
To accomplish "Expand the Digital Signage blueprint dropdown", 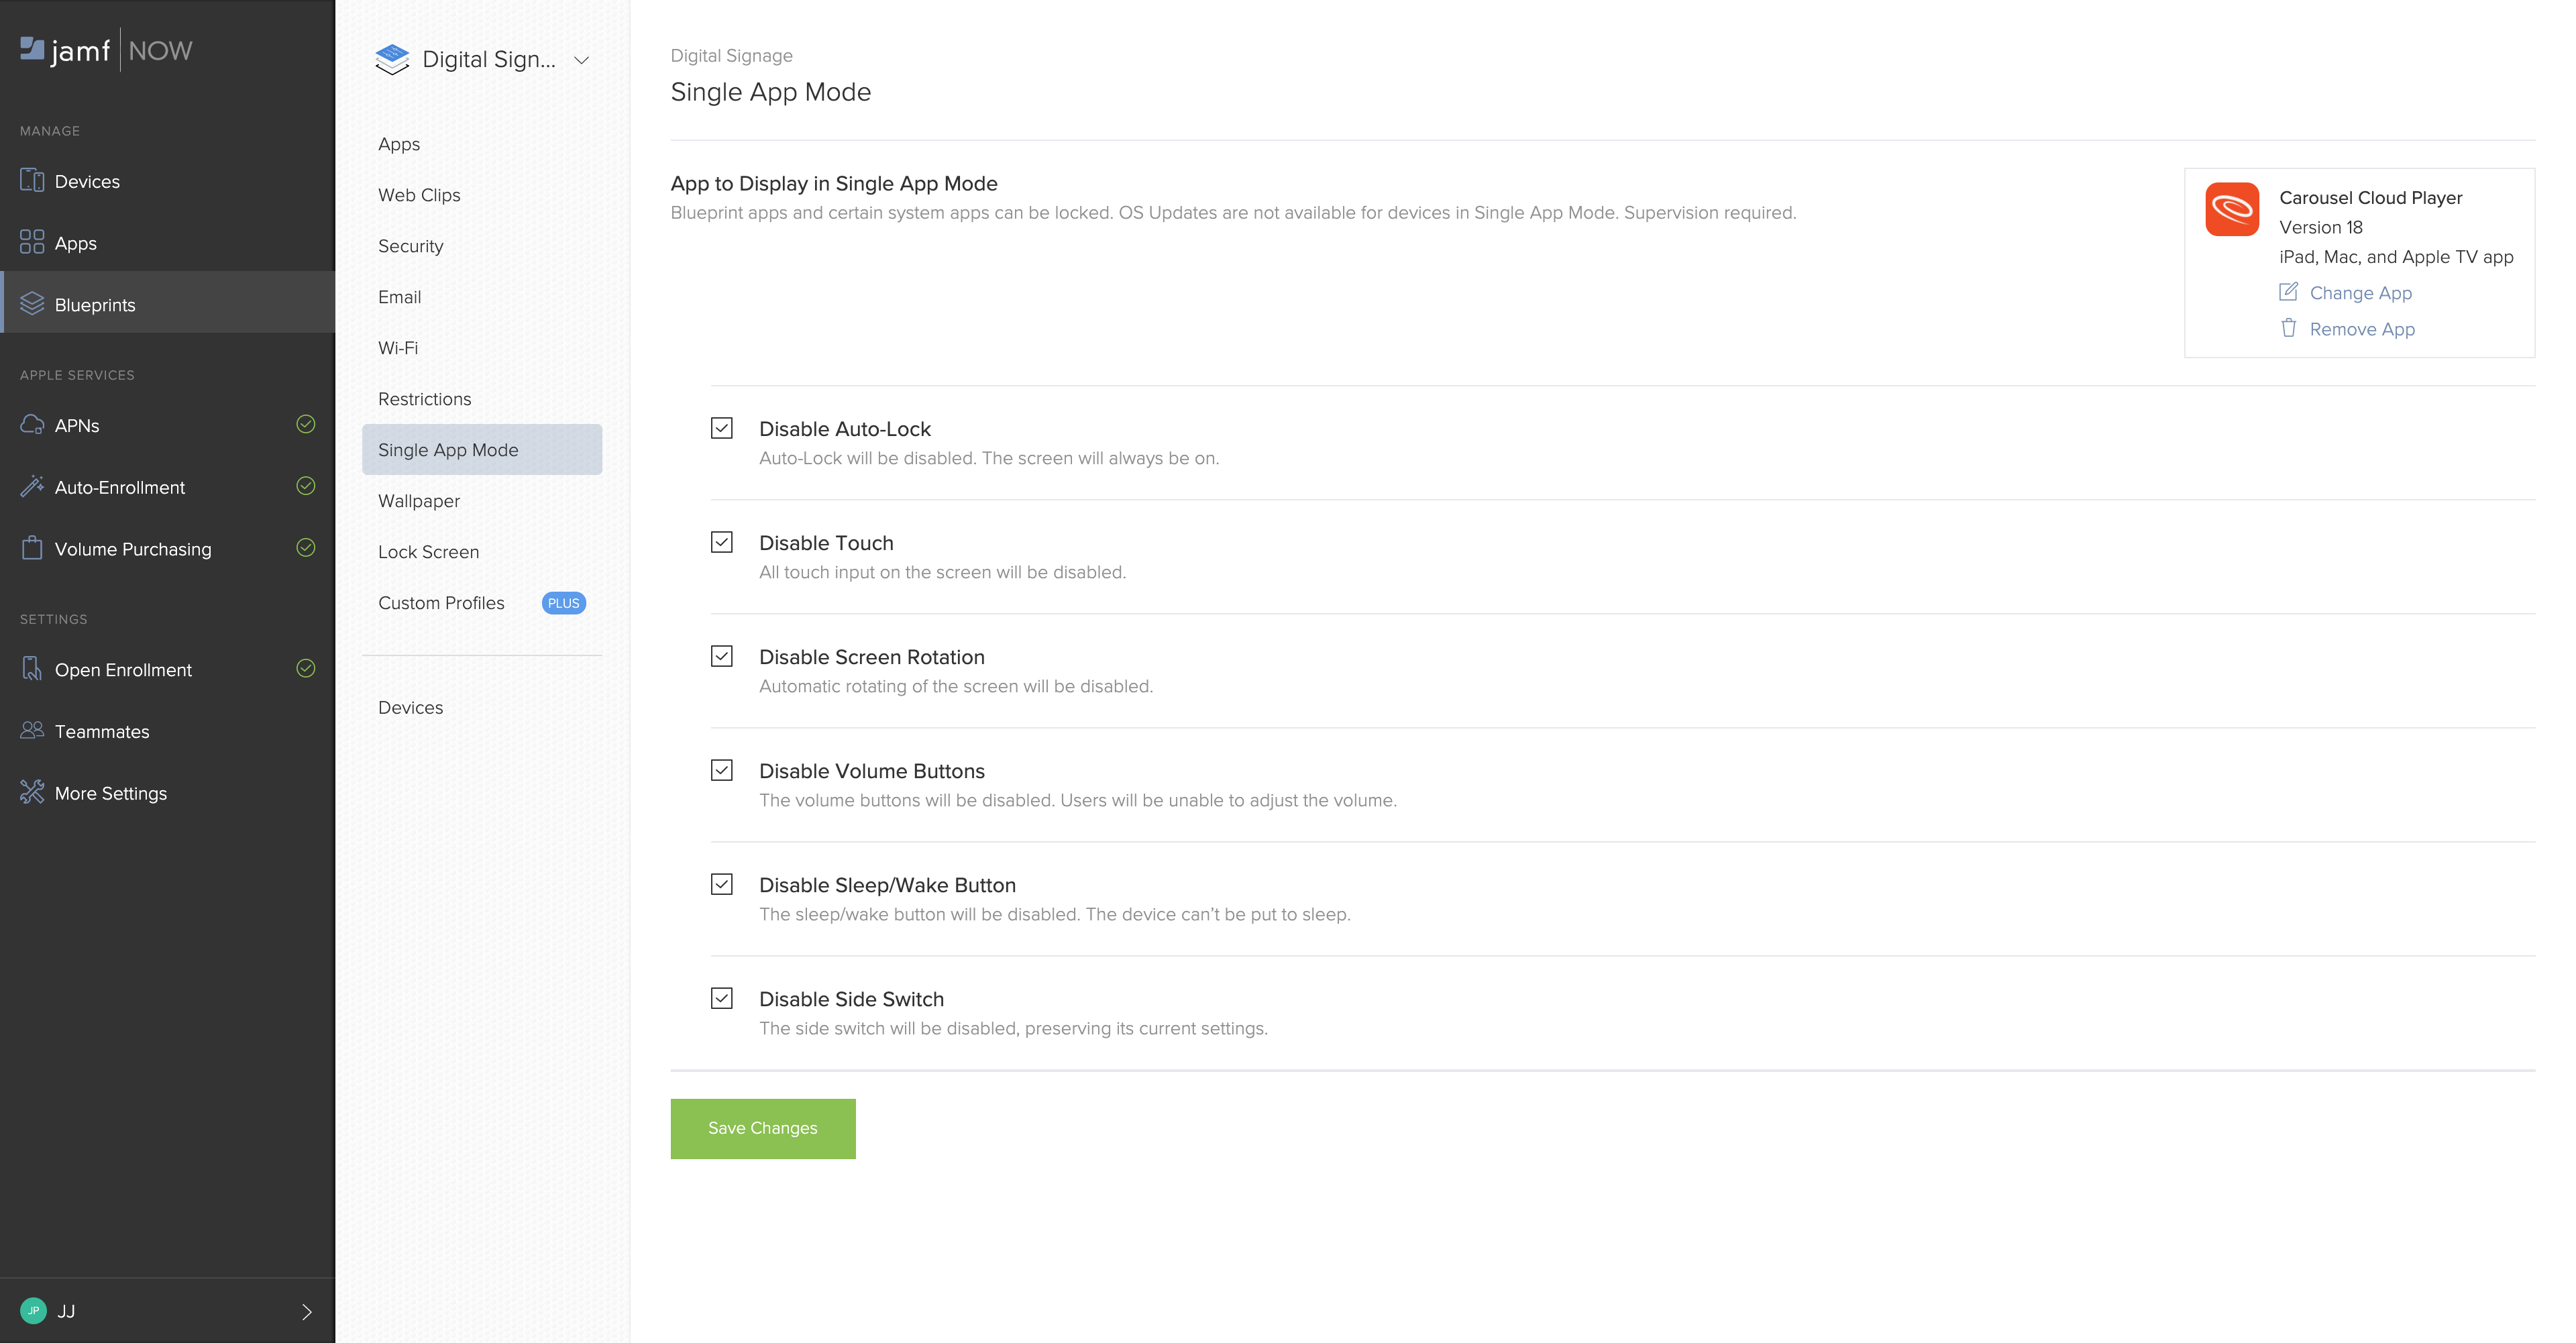I will coord(581,60).
